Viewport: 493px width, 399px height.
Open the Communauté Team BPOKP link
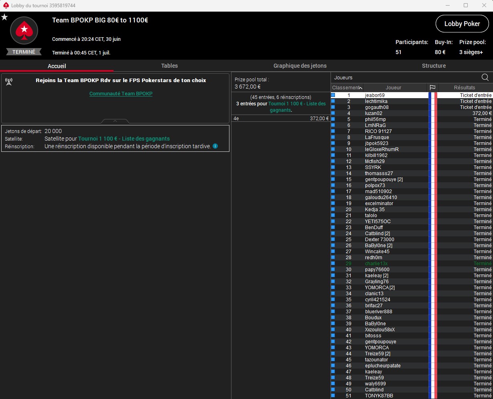(121, 94)
